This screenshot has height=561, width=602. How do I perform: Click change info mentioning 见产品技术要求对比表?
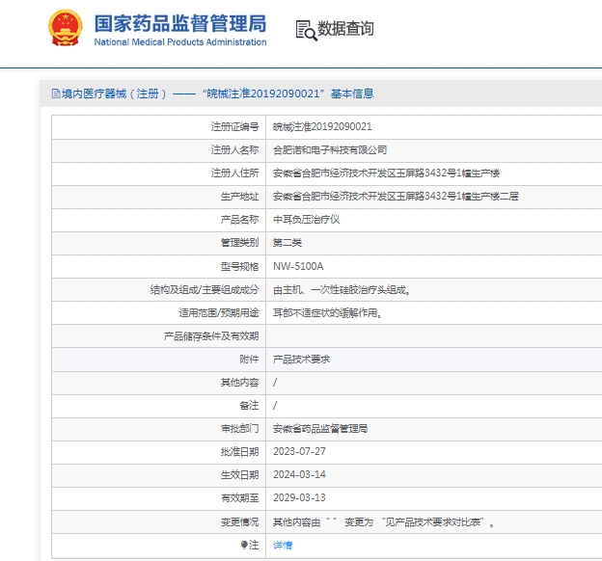[x=384, y=522]
